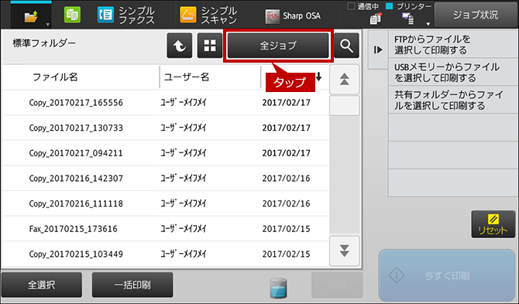This screenshot has width=519, height=304.
Task: Switch to thumbnail grid view
Action: pos(210,46)
